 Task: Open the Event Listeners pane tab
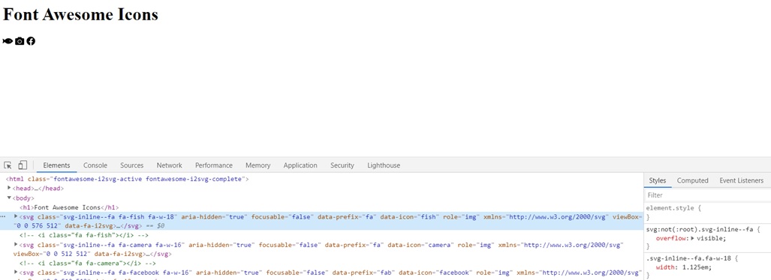(x=741, y=180)
